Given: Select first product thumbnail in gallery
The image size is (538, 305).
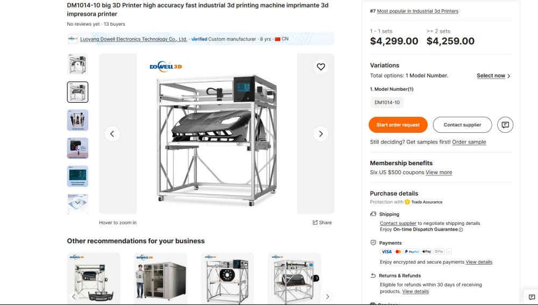Looking at the screenshot, I should 77,64.
